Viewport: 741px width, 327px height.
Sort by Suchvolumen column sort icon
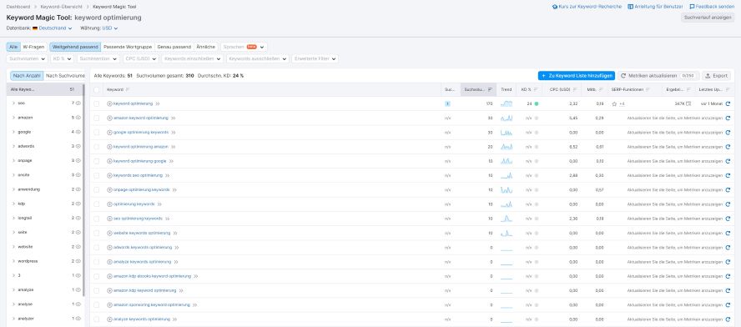click(x=490, y=89)
